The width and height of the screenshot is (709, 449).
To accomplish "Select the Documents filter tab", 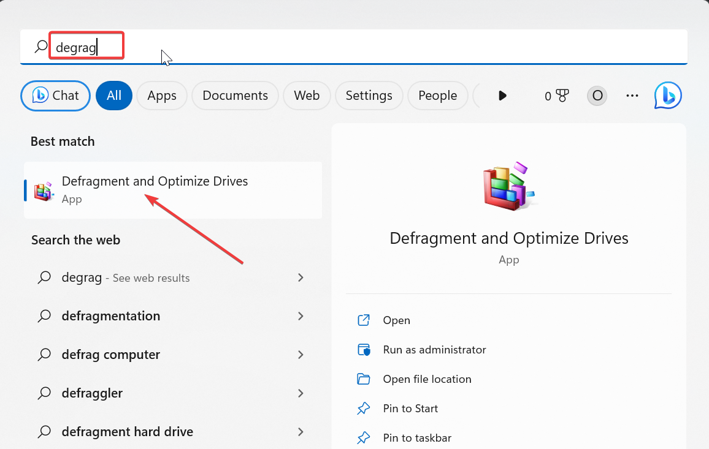I will (x=235, y=96).
